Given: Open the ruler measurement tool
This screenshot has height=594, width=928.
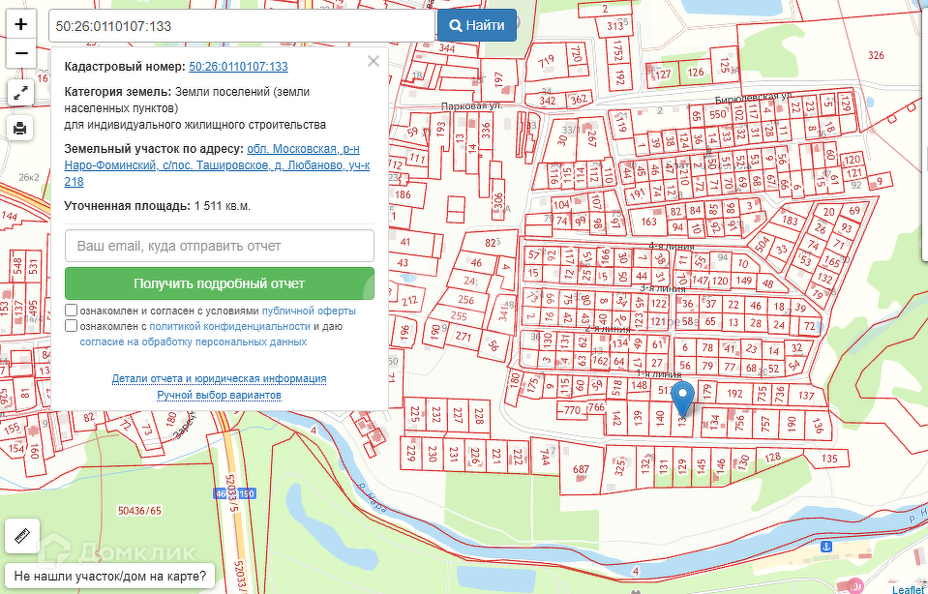Looking at the screenshot, I should click(x=22, y=536).
